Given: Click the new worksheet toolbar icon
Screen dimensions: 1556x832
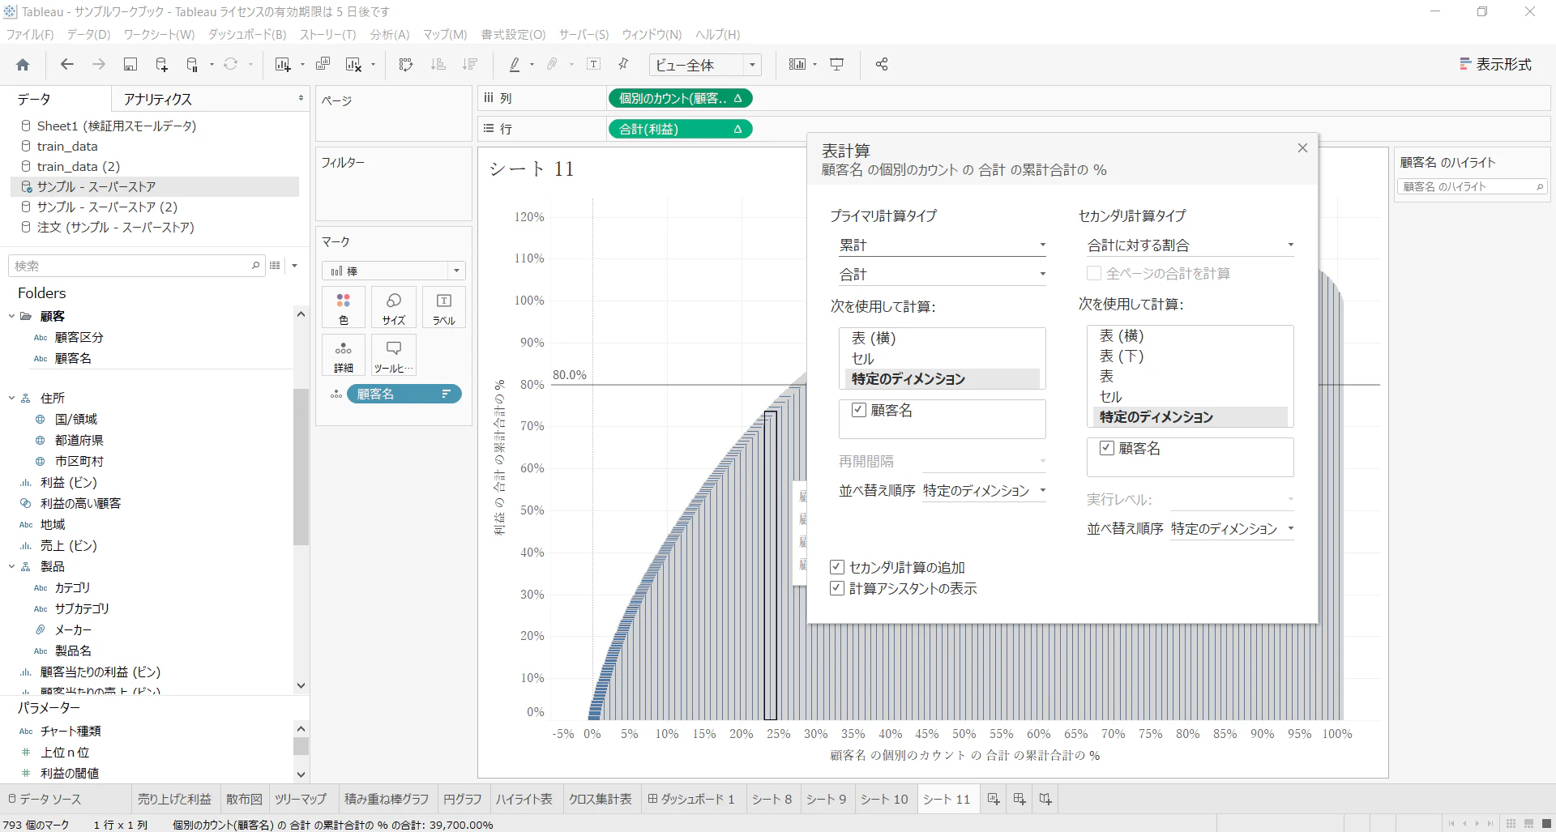Looking at the screenshot, I should click(282, 65).
